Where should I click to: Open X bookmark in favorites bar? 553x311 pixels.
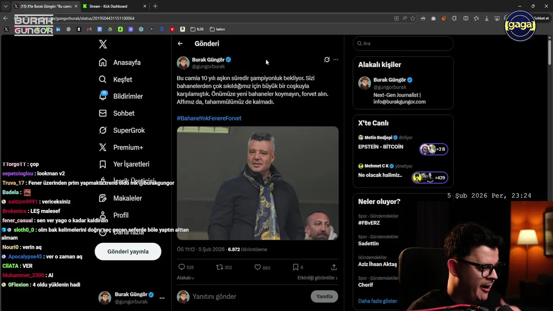(6, 29)
